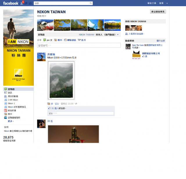Open the NIKON TAIWAN page title
Image resolution: width=186 pixels, height=179 pixels.
point(51,12)
